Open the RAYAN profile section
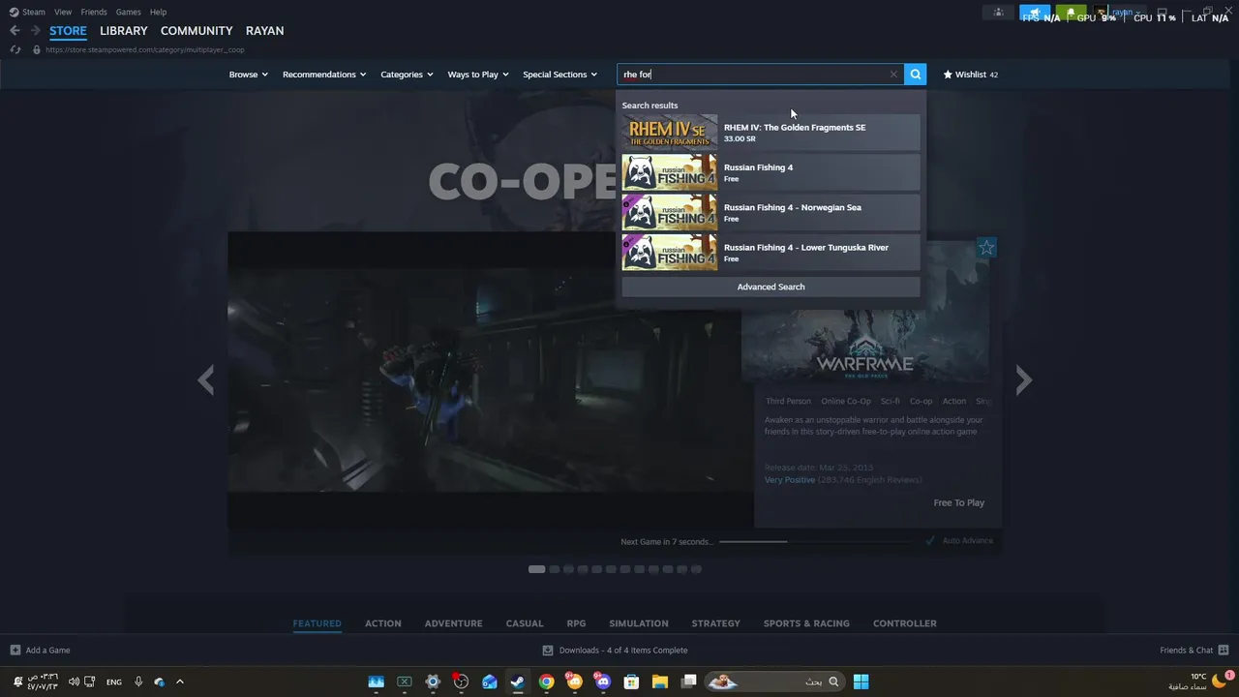This screenshot has height=697, width=1239. [x=264, y=31]
